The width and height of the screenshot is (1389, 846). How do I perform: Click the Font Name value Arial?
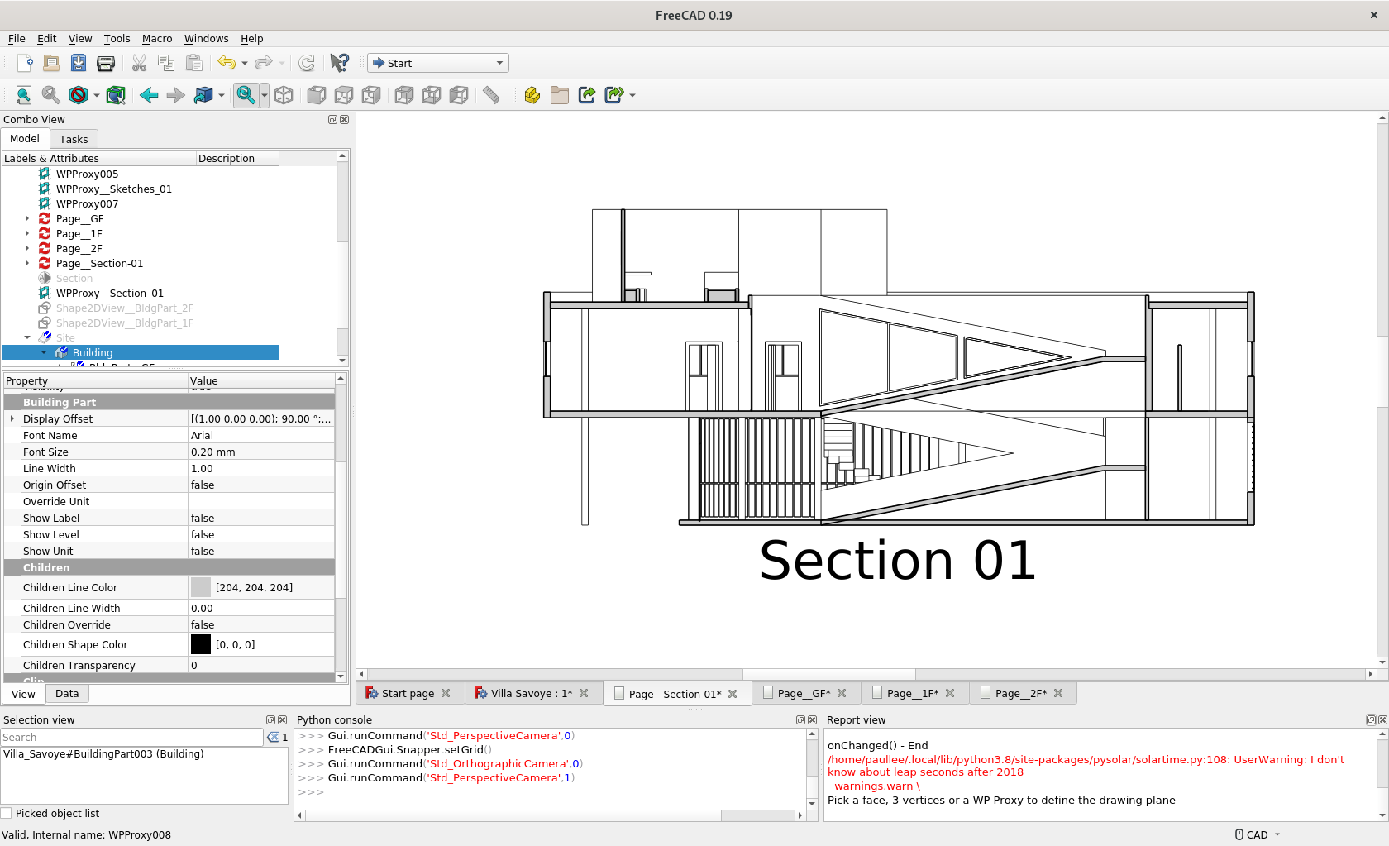pos(261,436)
